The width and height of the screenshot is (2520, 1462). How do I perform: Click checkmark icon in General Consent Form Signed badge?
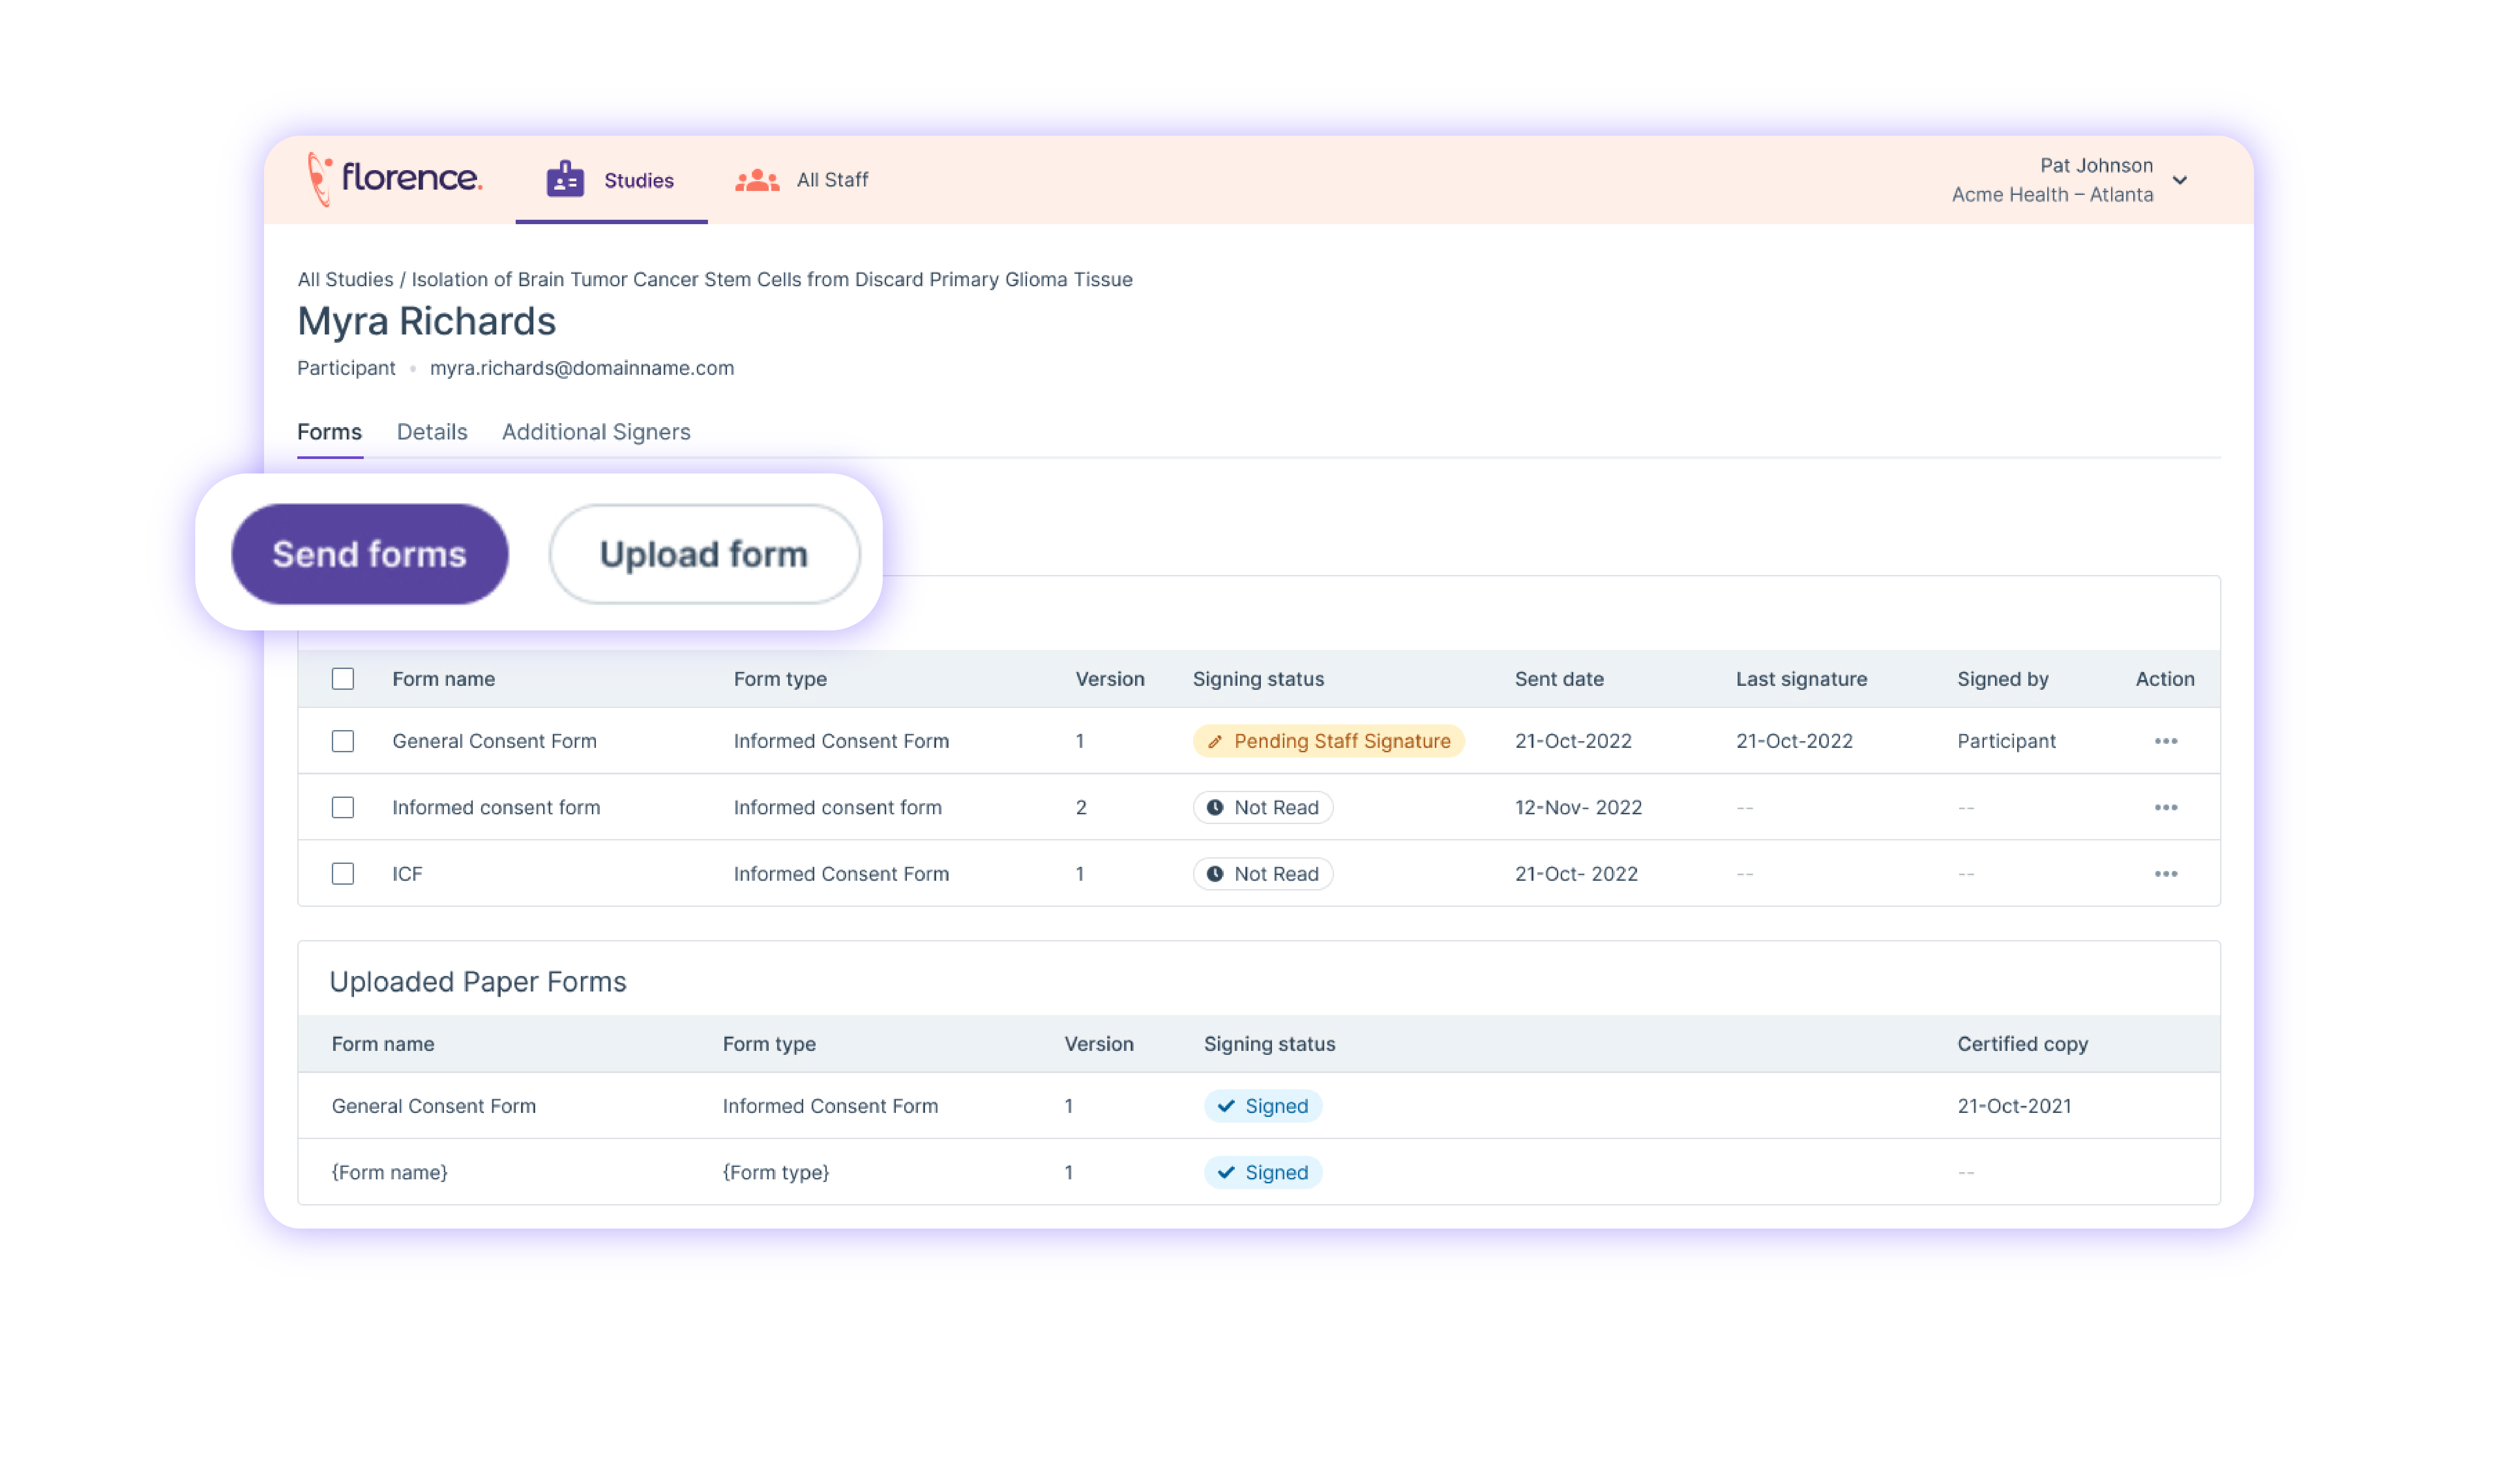[x=1225, y=1105]
